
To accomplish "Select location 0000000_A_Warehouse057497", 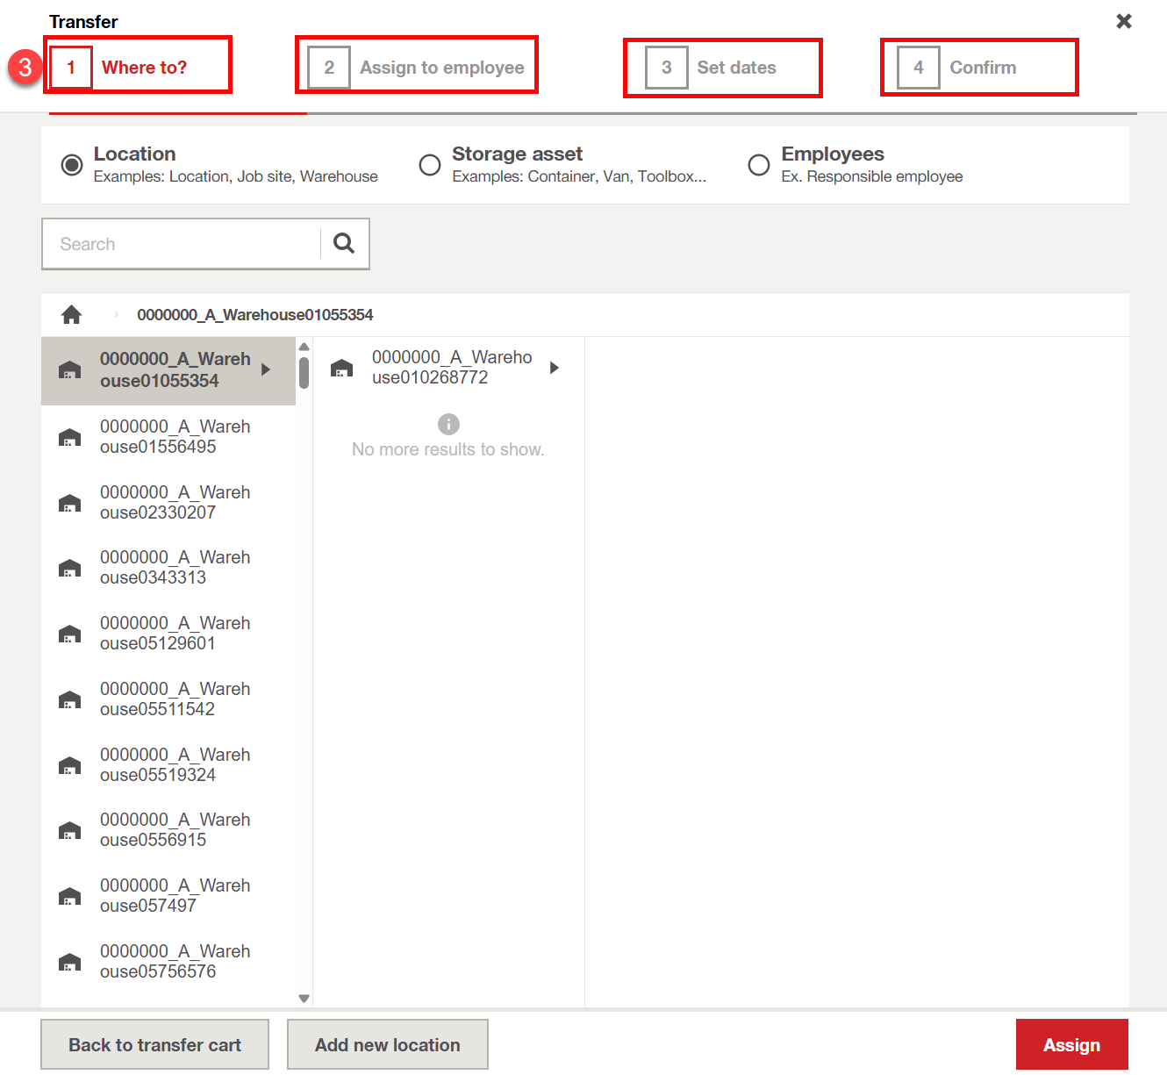I will click(x=168, y=896).
